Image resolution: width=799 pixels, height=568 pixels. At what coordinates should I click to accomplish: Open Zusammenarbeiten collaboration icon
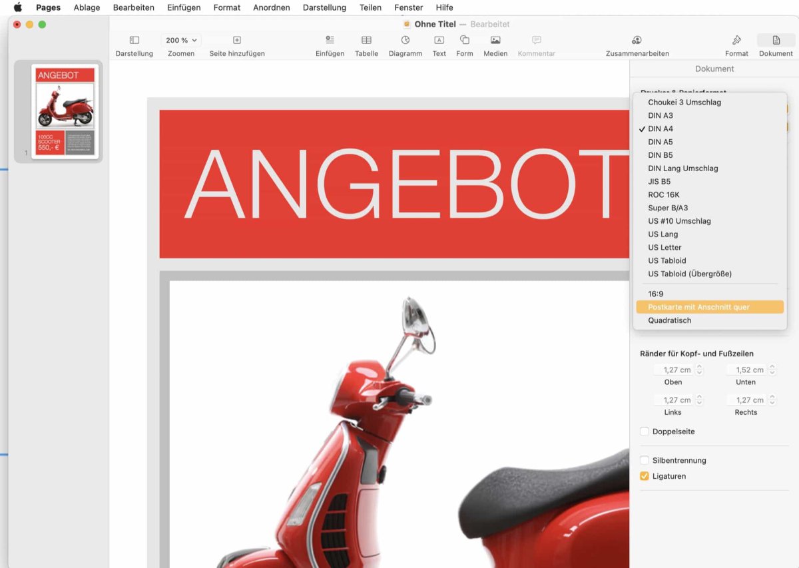click(637, 40)
